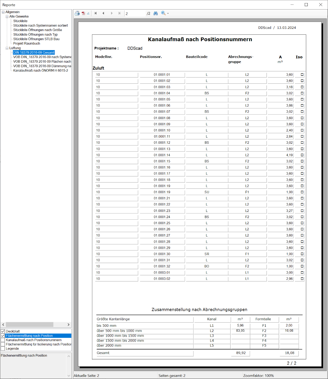Go to the previous report page
This screenshot has width=328, height=379.
point(103,13)
